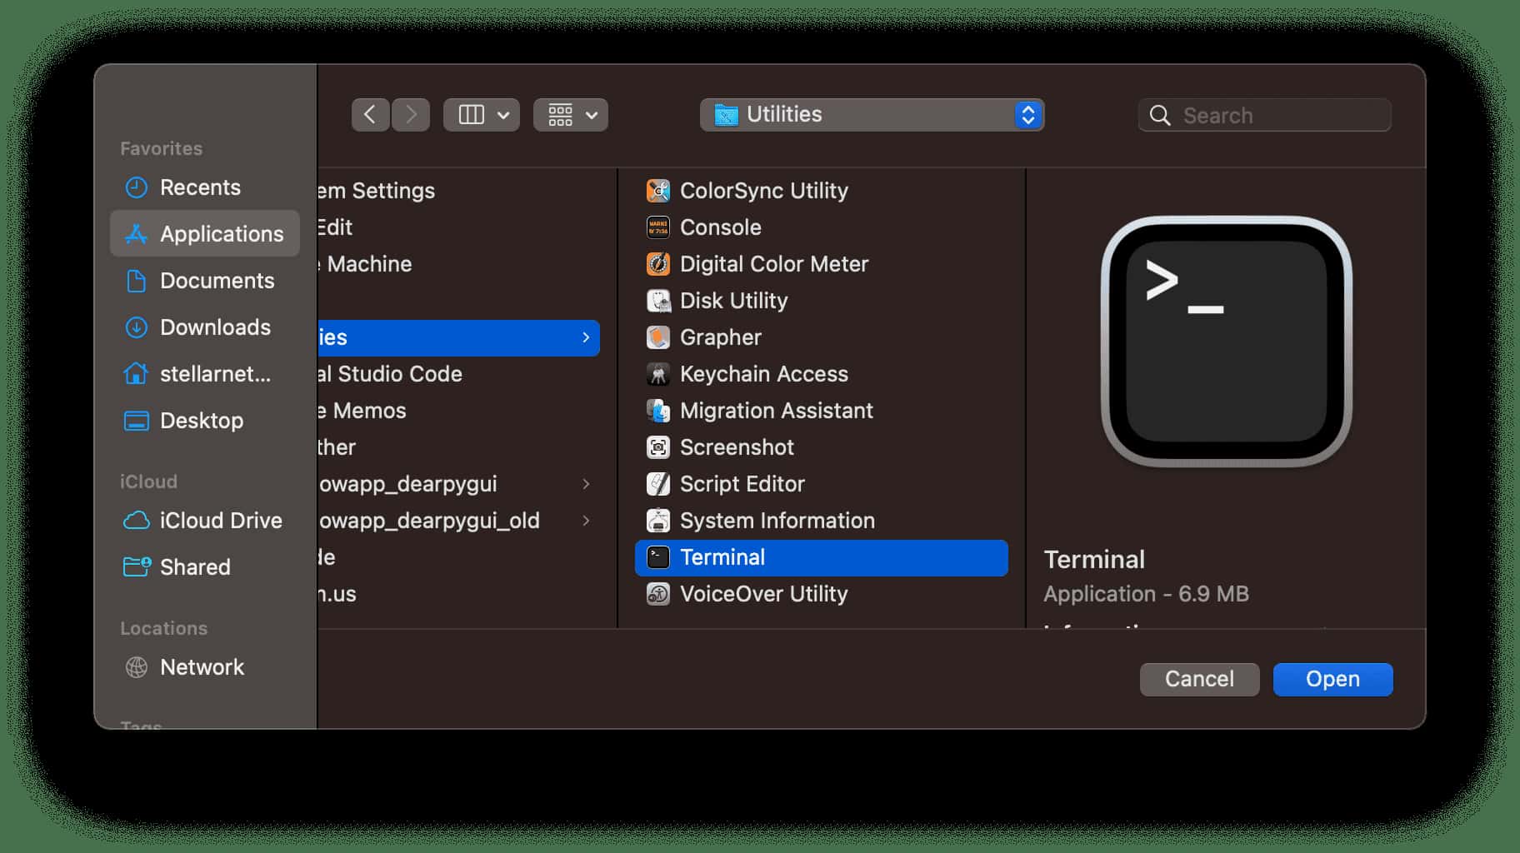Click the magnifying glass search icon

1160,115
